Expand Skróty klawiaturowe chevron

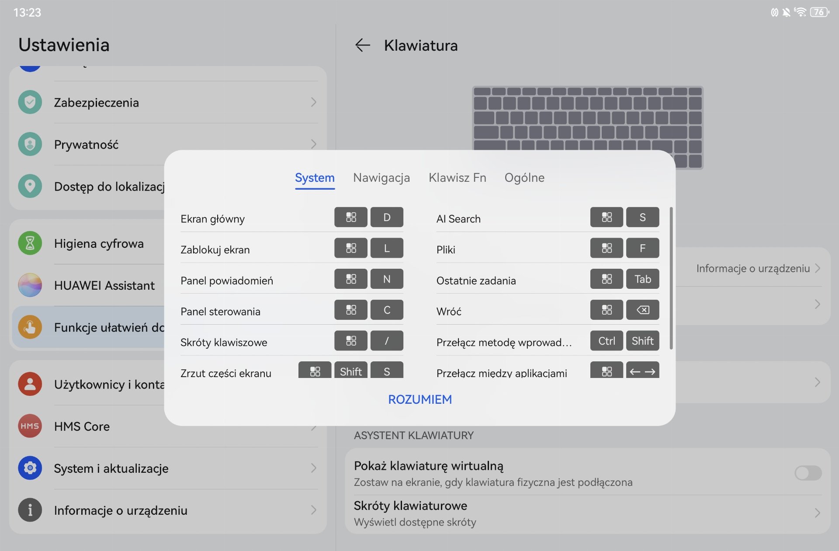click(817, 513)
